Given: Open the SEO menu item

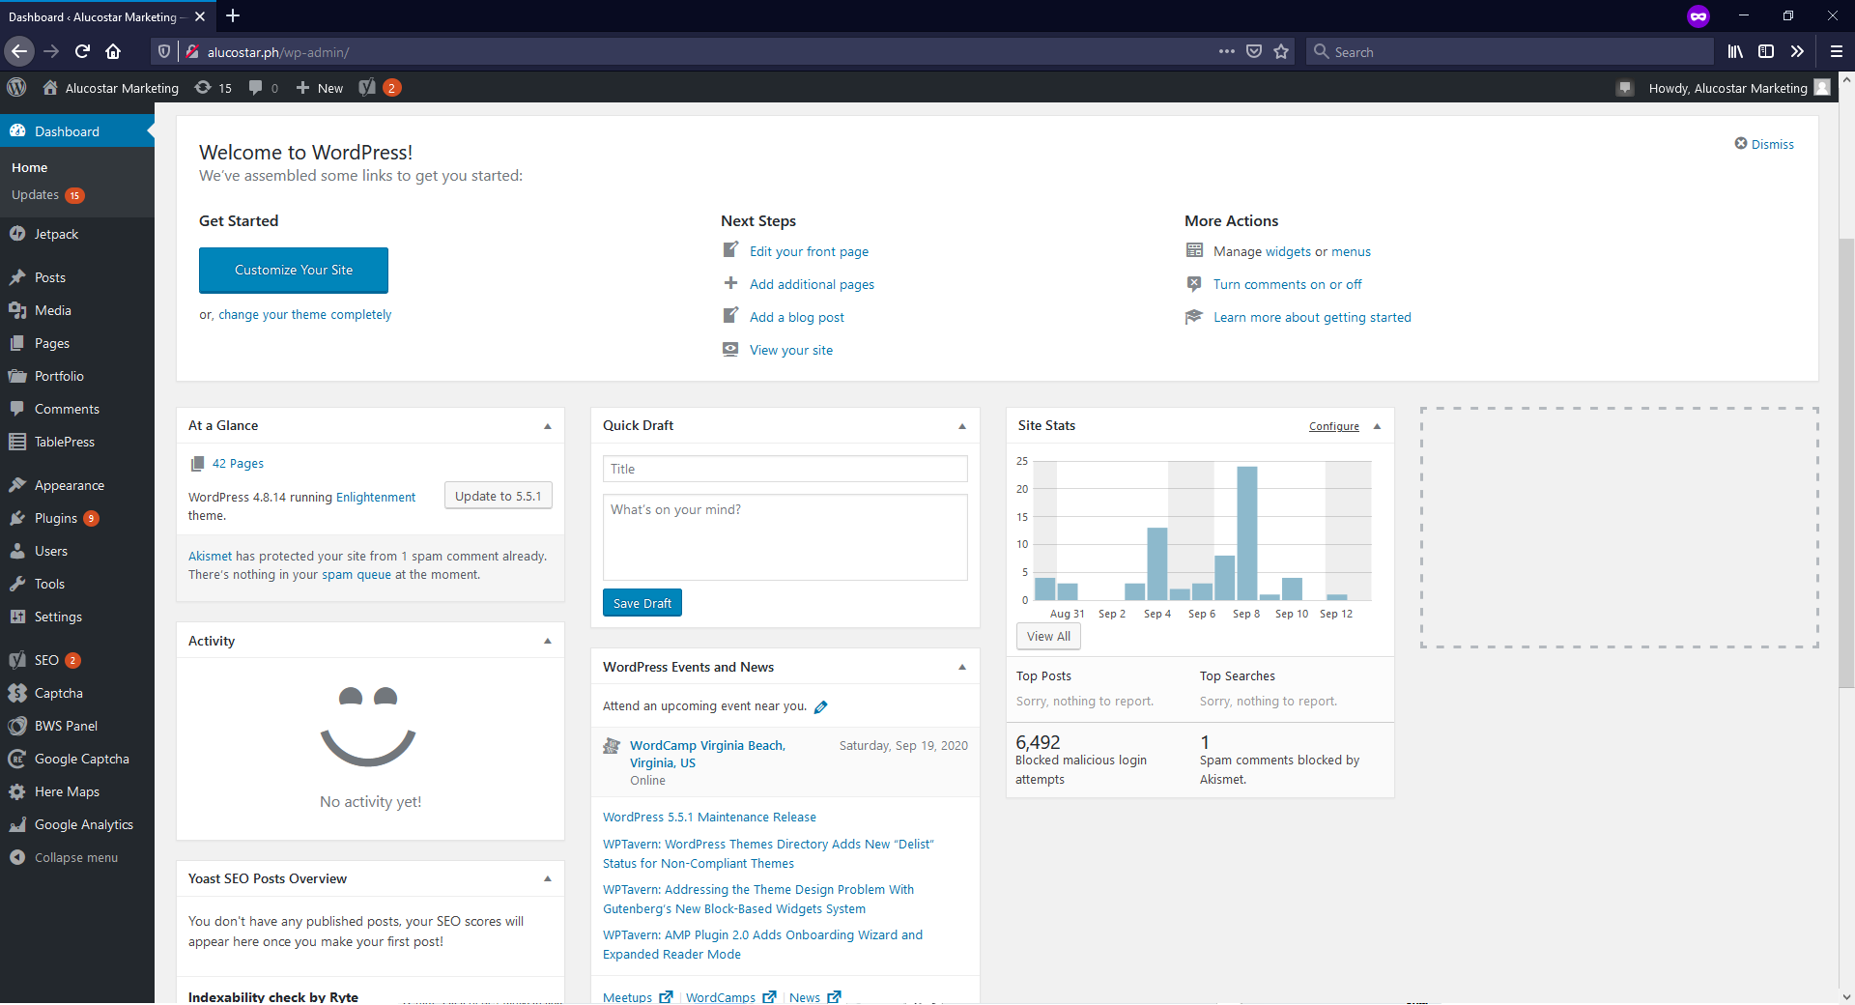Looking at the screenshot, I should point(77,660).
